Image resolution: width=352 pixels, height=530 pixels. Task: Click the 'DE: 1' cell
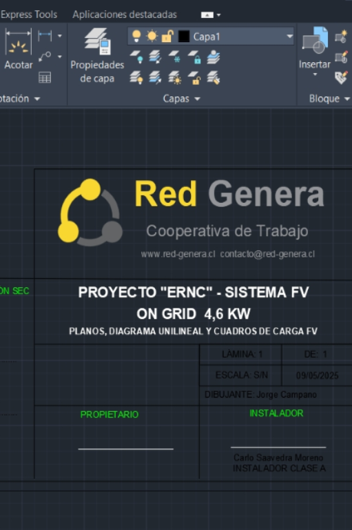[x=317, y=354]
